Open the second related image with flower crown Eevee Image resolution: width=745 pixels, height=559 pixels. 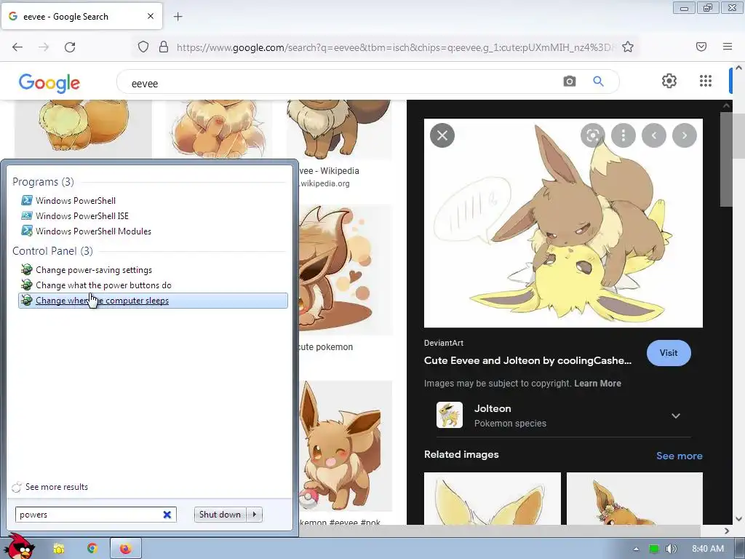click(634, 499)
